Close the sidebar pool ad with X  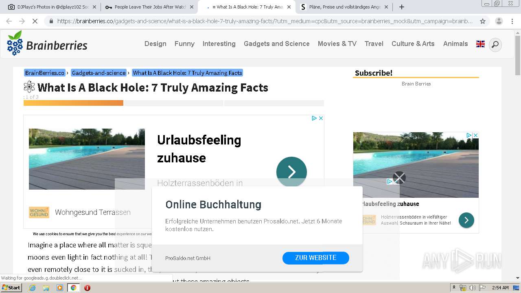coord(475,135)
